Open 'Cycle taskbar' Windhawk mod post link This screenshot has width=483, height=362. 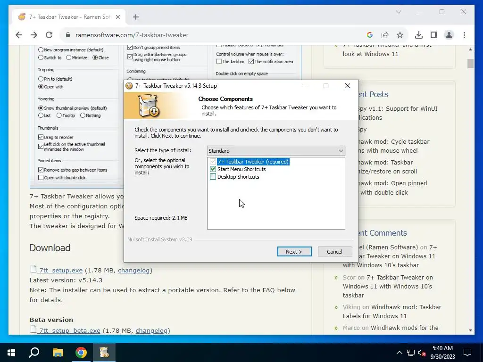tap(394, 146)
